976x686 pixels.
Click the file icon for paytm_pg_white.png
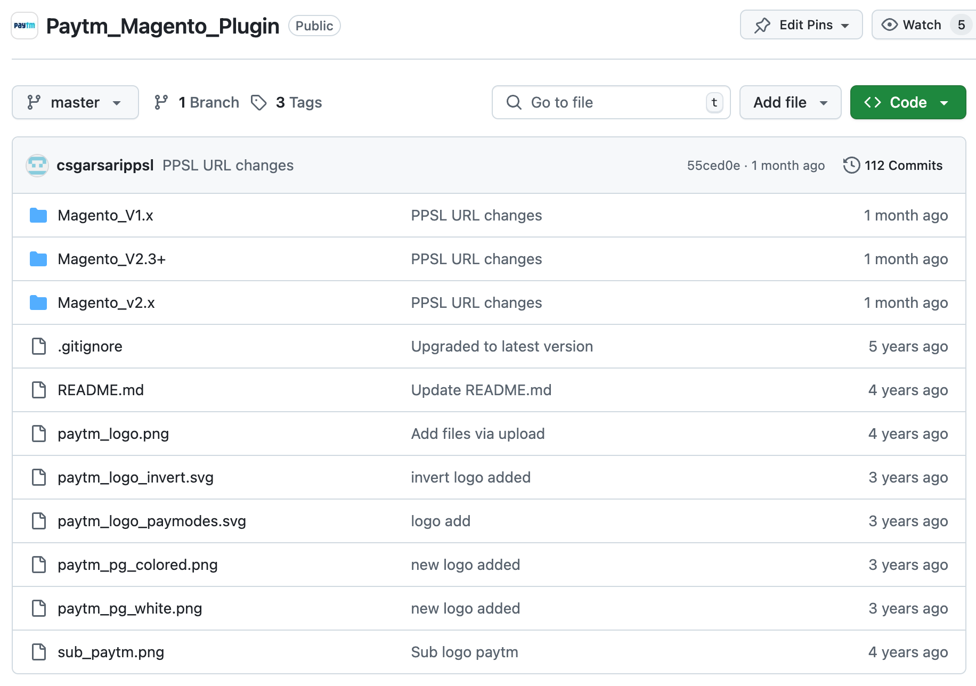39,608
